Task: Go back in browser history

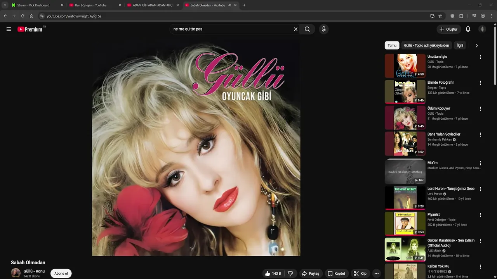Action: tap(5, 16)
